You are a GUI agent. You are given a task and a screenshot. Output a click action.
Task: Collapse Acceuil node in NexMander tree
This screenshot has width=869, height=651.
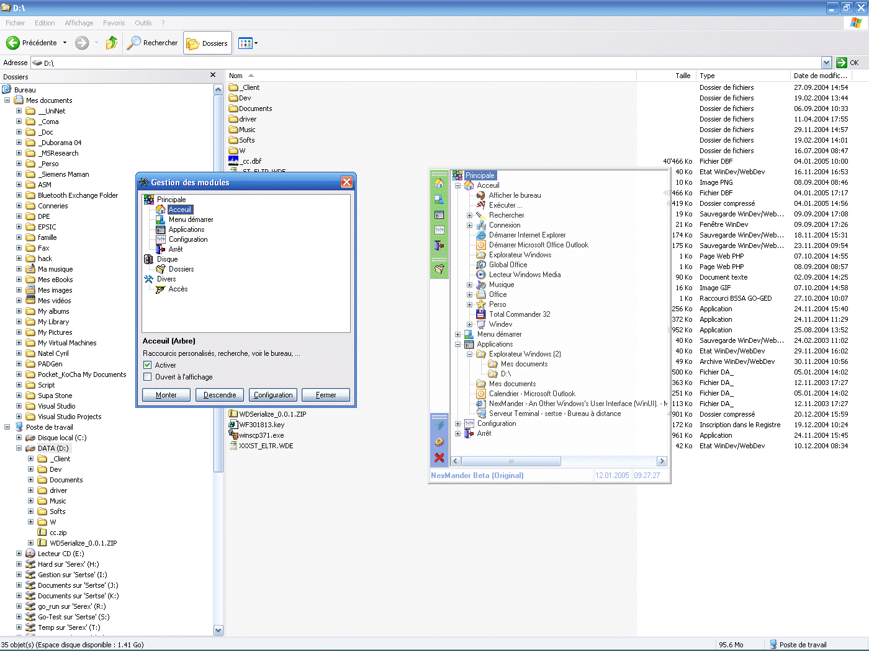(458, 185)
